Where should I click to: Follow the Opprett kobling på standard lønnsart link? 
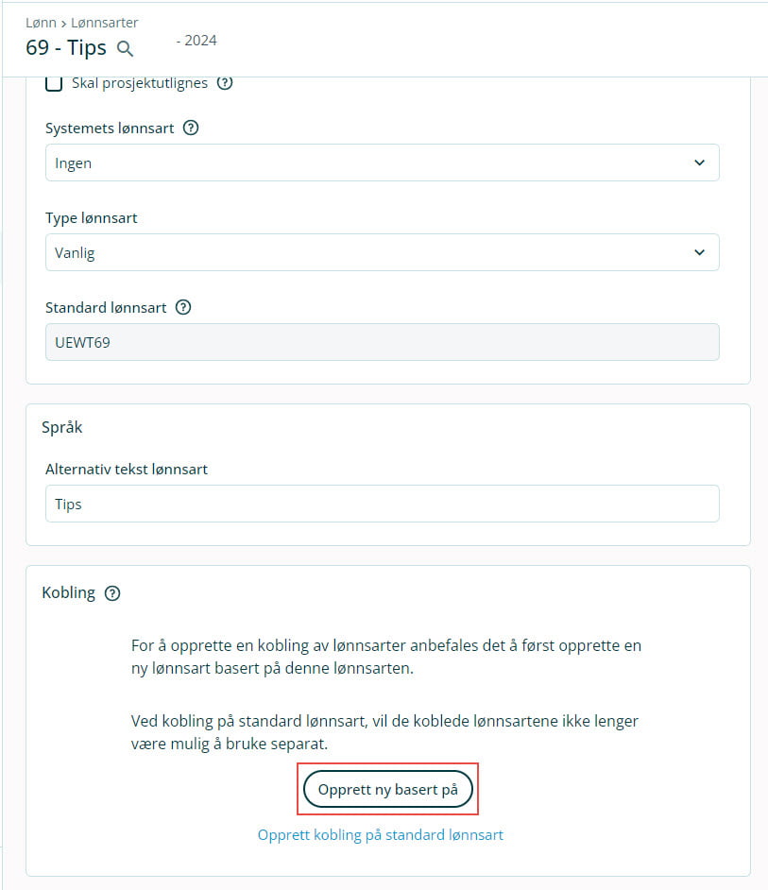pyautogui.click(x=380, y=835)
